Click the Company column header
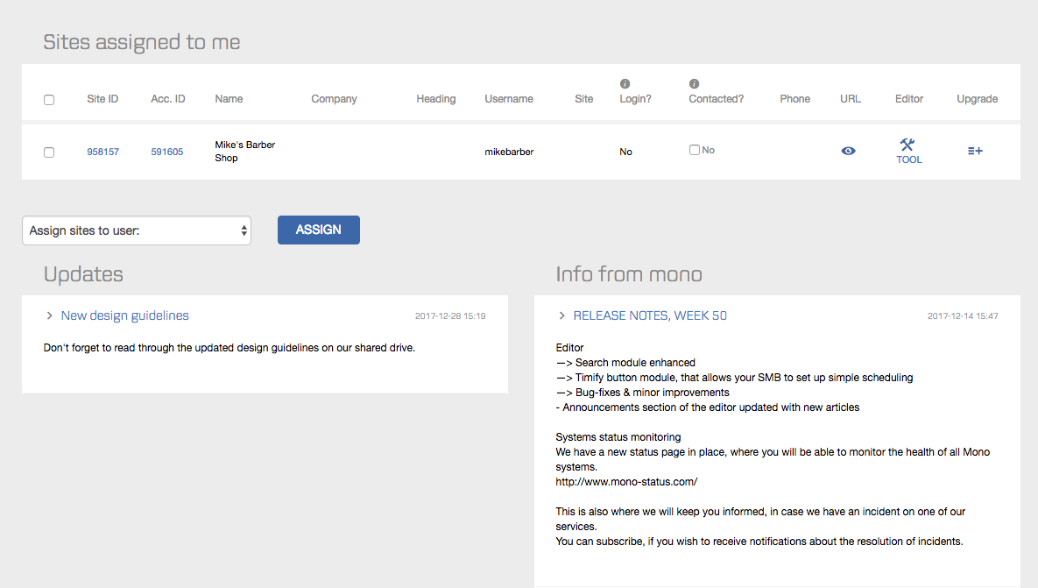The image size is (1038, 588). click(x=334, y=98)
